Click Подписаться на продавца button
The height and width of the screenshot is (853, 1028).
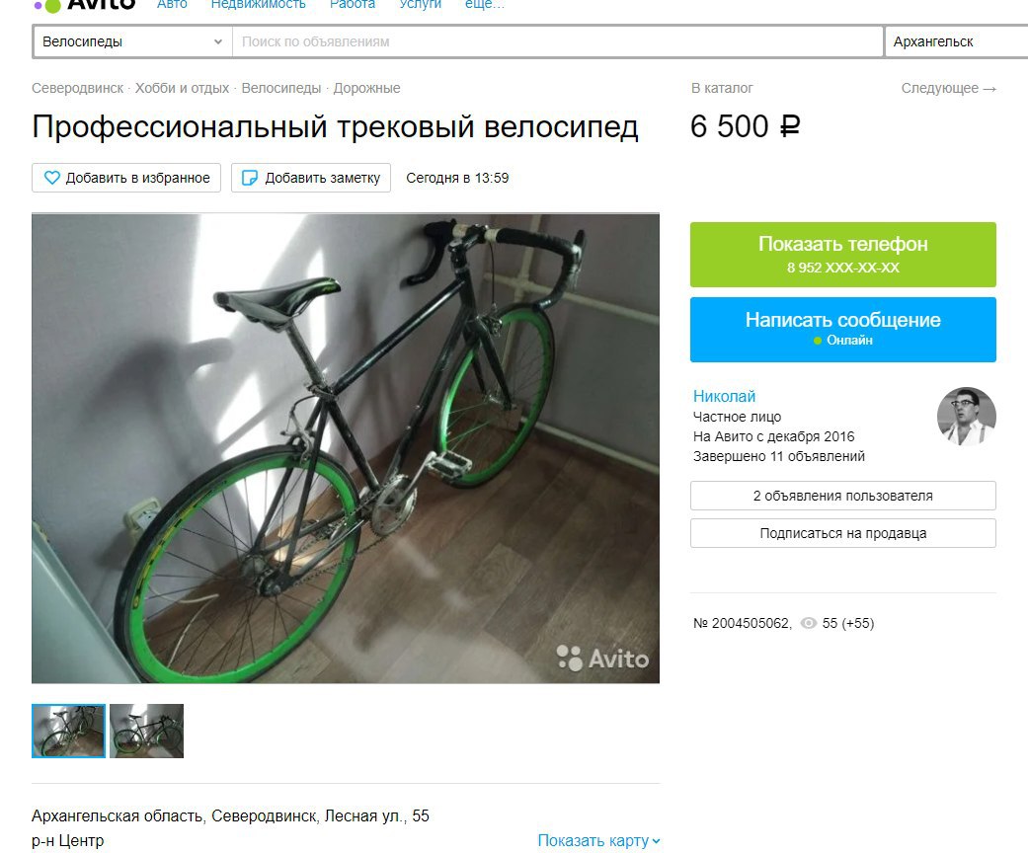point(843,533)
